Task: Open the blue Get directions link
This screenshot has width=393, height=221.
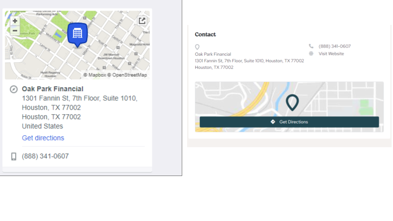Action: (x=43, y=138)
